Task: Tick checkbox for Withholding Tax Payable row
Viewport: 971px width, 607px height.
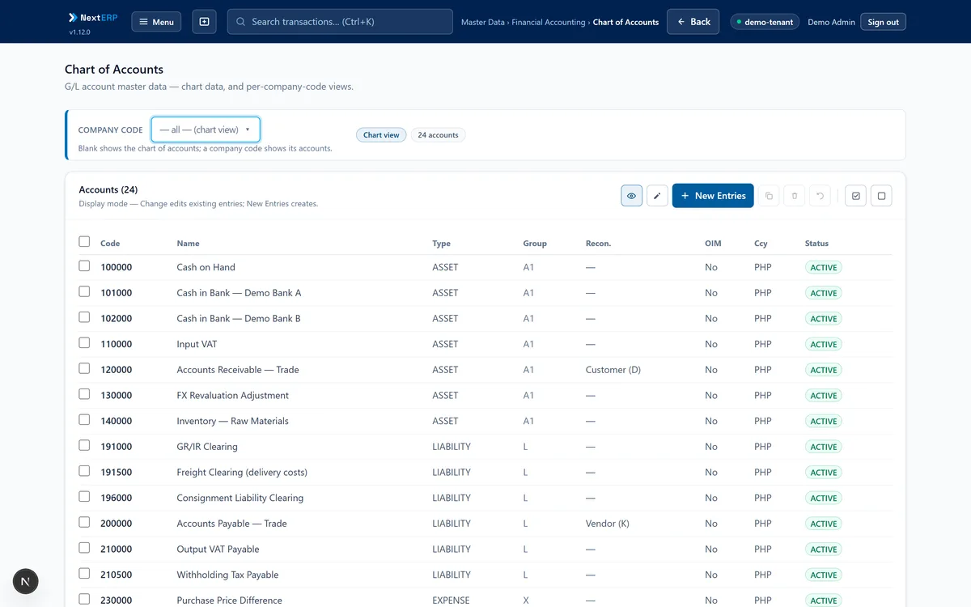Action: click(x=84, y=574)
